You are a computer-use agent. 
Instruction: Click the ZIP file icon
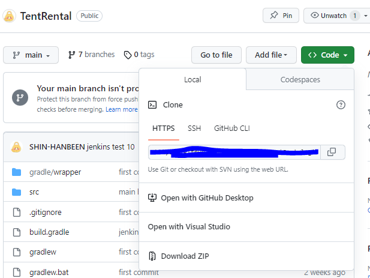[152, 256]
